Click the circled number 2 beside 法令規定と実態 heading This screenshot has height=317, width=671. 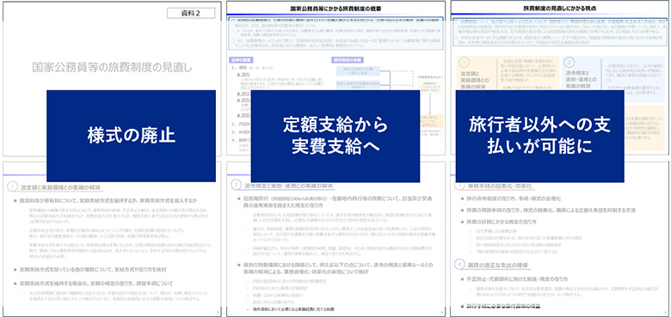point(237,186)
